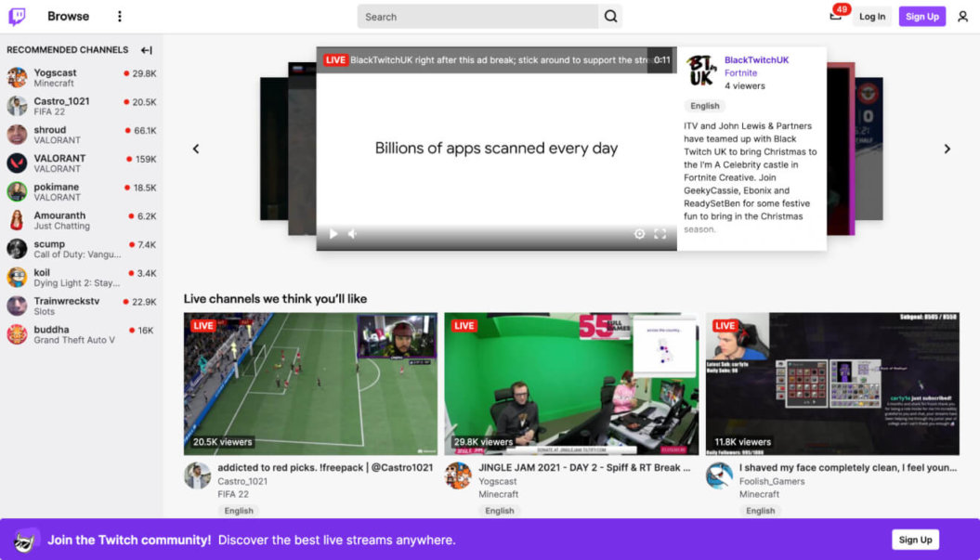
Task: Mute the featured video audio
Action: coord(352,234)
